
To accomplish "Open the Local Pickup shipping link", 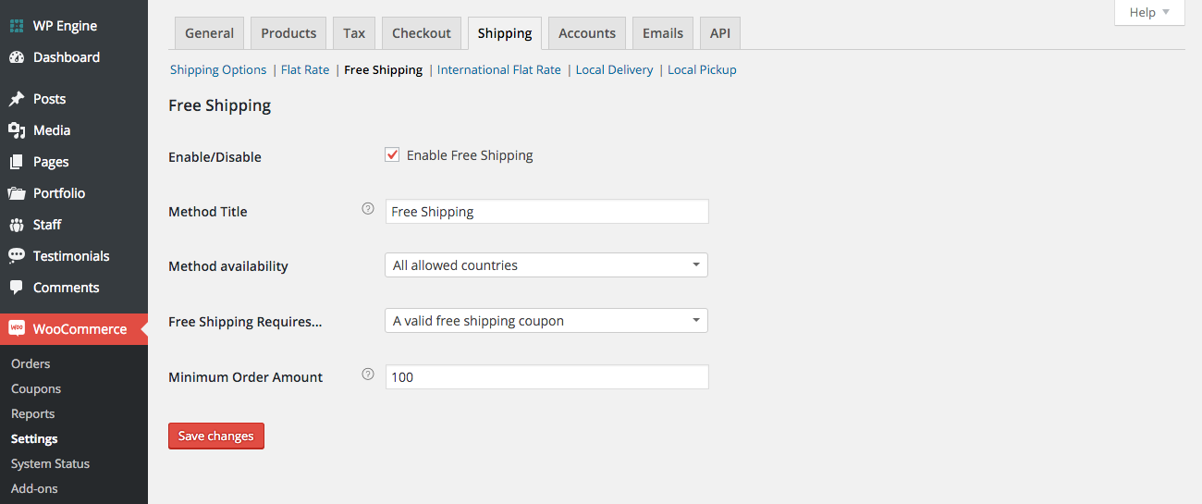I will pos(702,69).
